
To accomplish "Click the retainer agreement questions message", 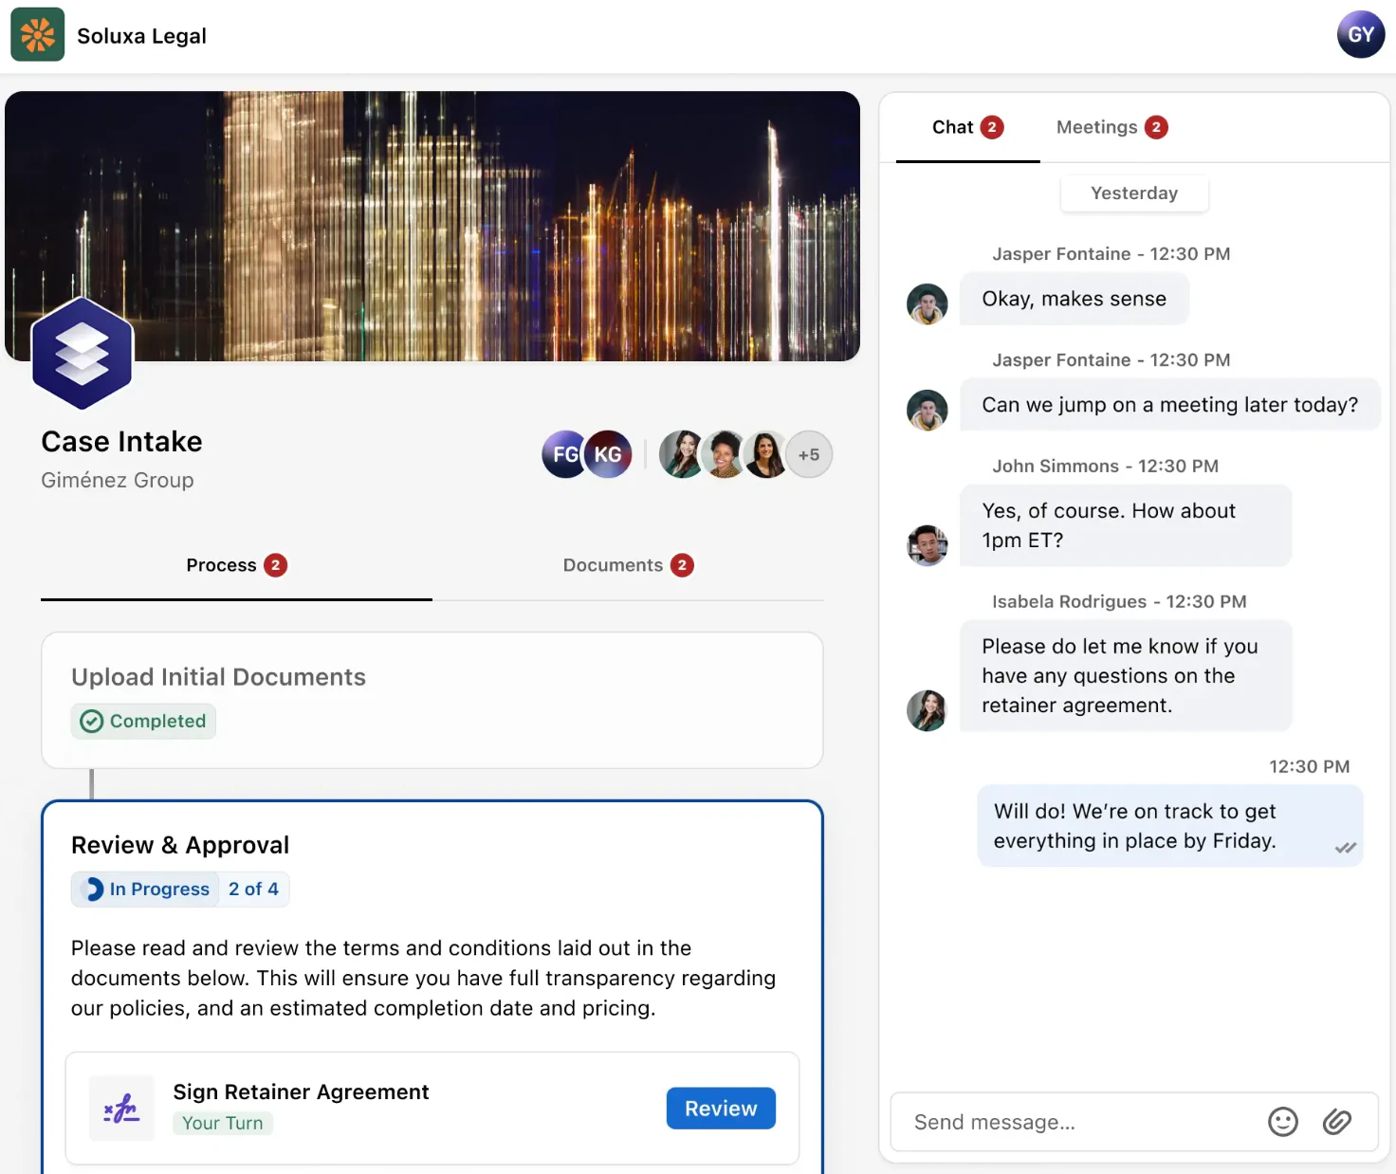I will tap(1126, 675).
